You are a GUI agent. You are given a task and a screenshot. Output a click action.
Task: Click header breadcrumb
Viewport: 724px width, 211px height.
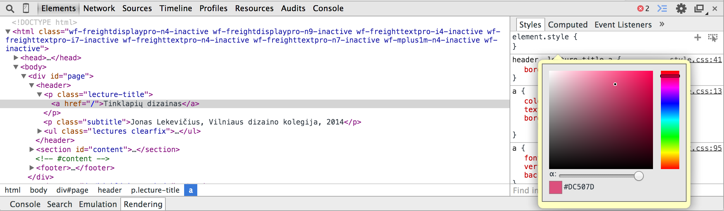109,190
